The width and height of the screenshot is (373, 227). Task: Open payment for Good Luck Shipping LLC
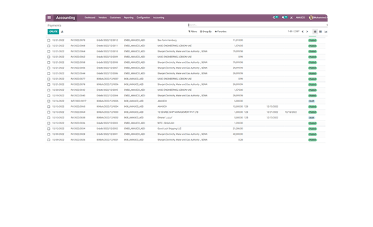point(169,129)
